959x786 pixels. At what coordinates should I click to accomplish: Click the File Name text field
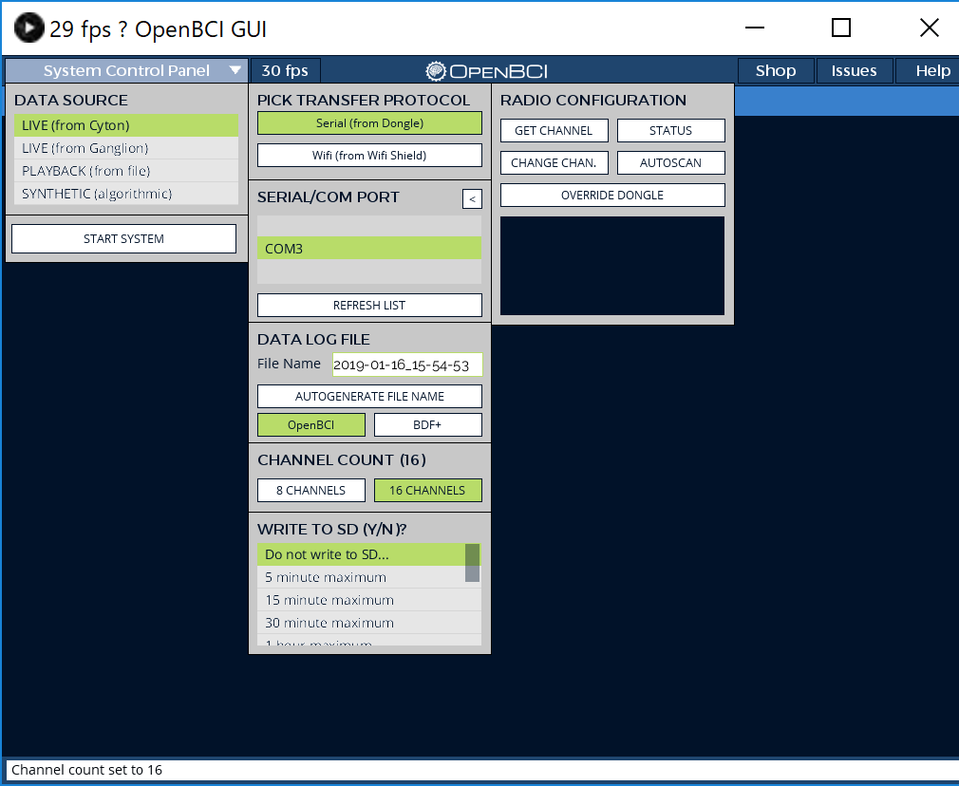406,365
